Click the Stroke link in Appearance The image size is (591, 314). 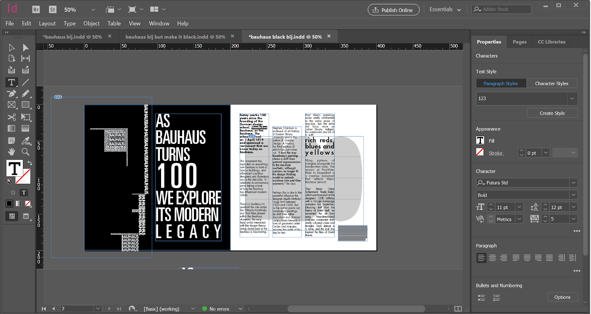[496, 153]
